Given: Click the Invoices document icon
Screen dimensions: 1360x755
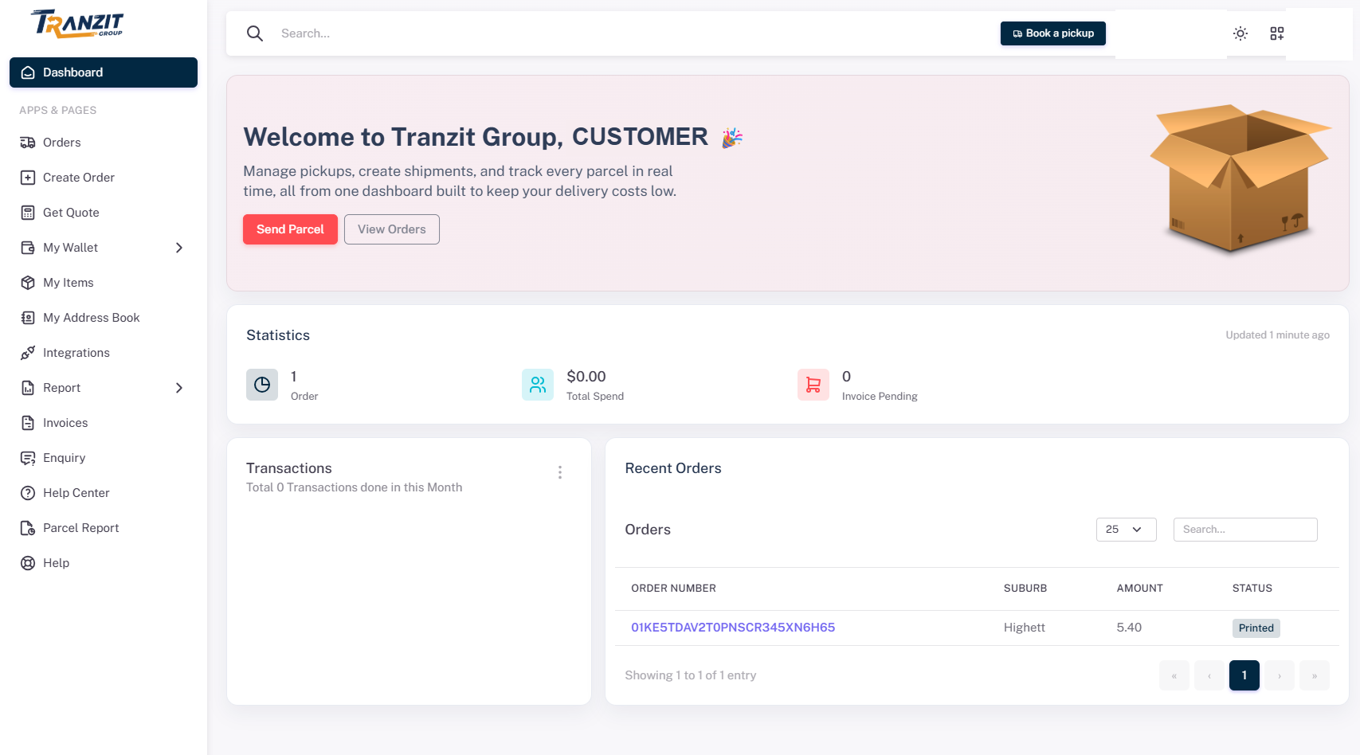Looking at the screenshot, I should [28, 423].
